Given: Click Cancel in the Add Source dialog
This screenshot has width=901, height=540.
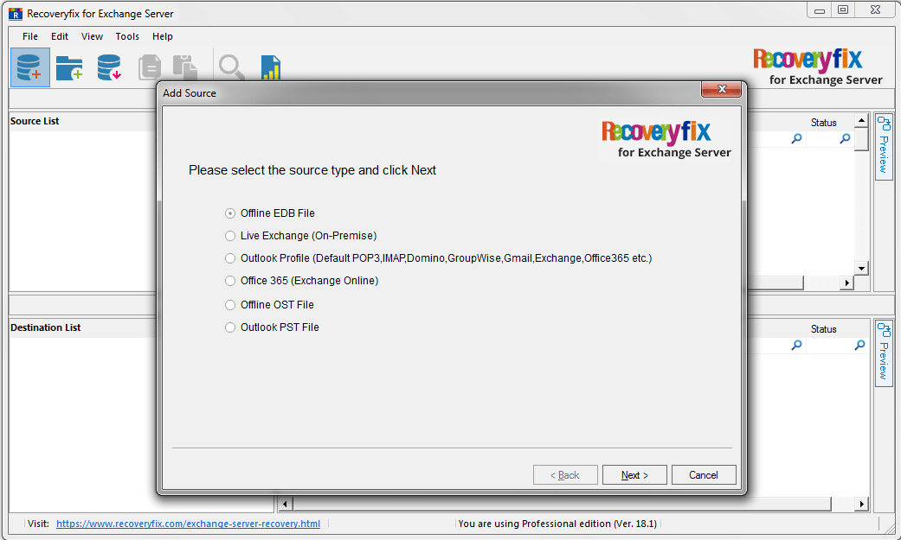Looking at the screenshot, I should point(704,475).
